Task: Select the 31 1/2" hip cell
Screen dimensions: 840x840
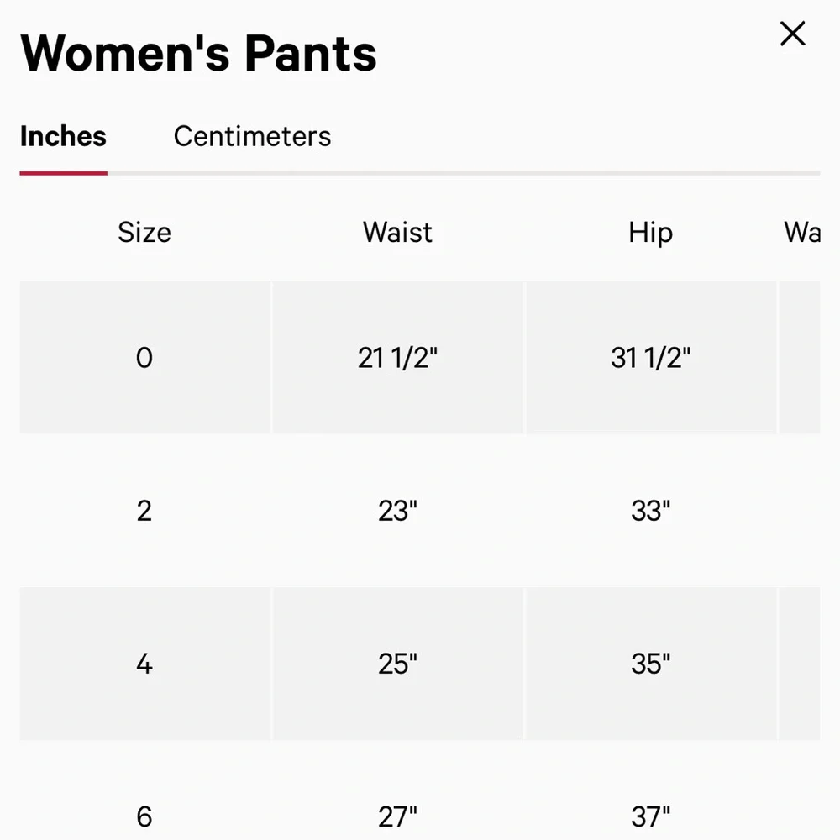Action: tap(650, 358)
